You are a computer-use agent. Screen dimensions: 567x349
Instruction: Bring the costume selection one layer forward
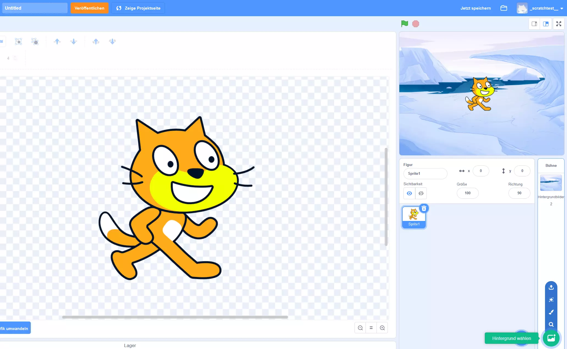pos(57,41)
